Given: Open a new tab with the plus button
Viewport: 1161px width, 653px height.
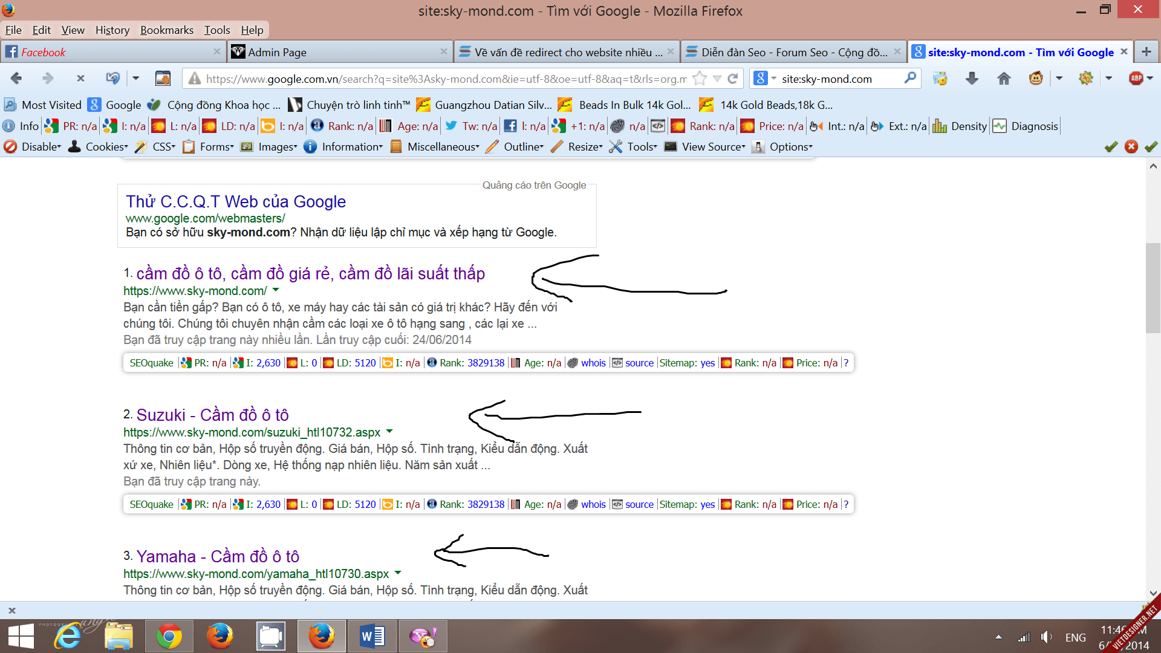Looking at the screenshot, I should click(x=1146, y=52).
